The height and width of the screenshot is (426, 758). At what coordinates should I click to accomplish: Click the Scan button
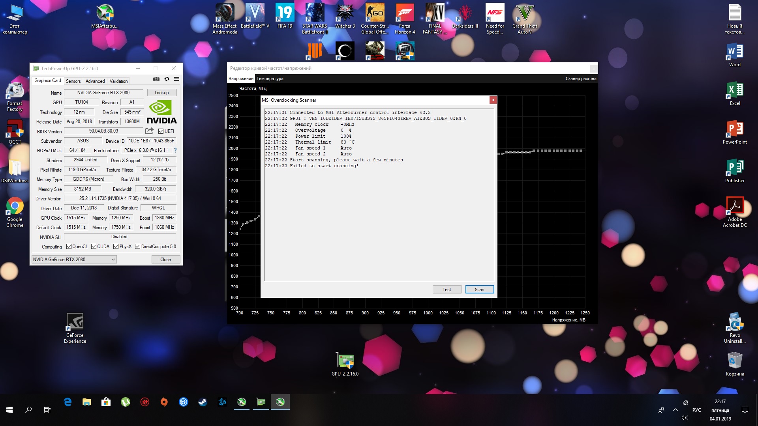click(479, 290)
